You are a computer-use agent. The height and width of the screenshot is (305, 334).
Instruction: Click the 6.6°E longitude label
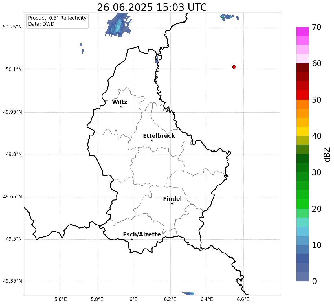click(x=243, y=299)
